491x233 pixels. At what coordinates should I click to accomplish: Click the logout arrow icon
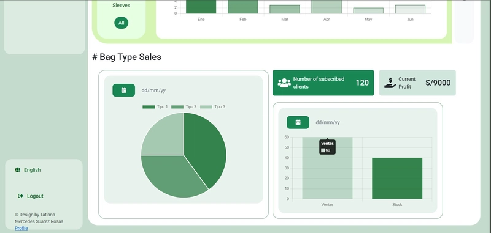(x=21, y=196)
